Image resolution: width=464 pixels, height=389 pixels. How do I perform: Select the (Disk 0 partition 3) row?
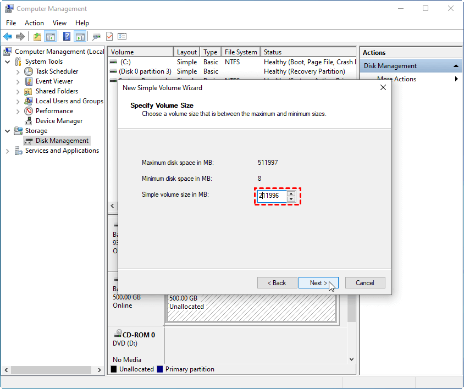pos(233,71)
